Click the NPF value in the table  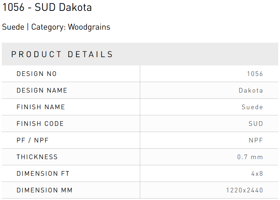256,140
